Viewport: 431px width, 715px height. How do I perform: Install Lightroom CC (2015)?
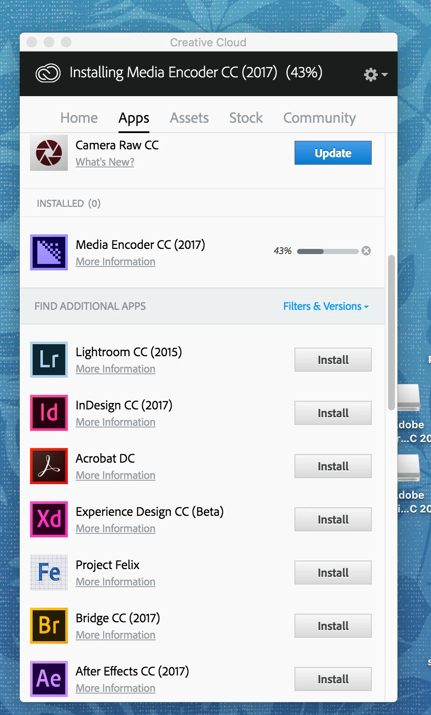point(333,360)
